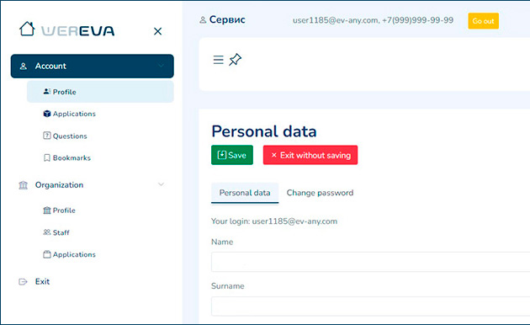530x325 pixels.
Task: Collapse the Account section chevron
Action: (x=161, y=66)
